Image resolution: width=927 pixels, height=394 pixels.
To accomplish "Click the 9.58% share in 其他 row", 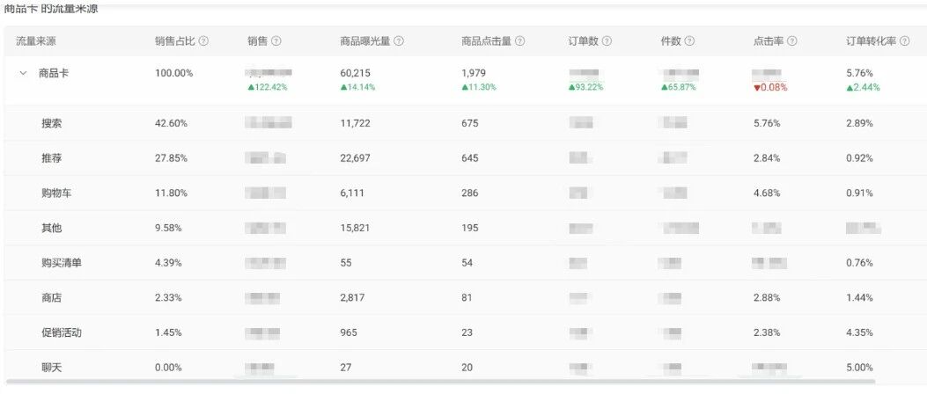I will pos(169,228).
